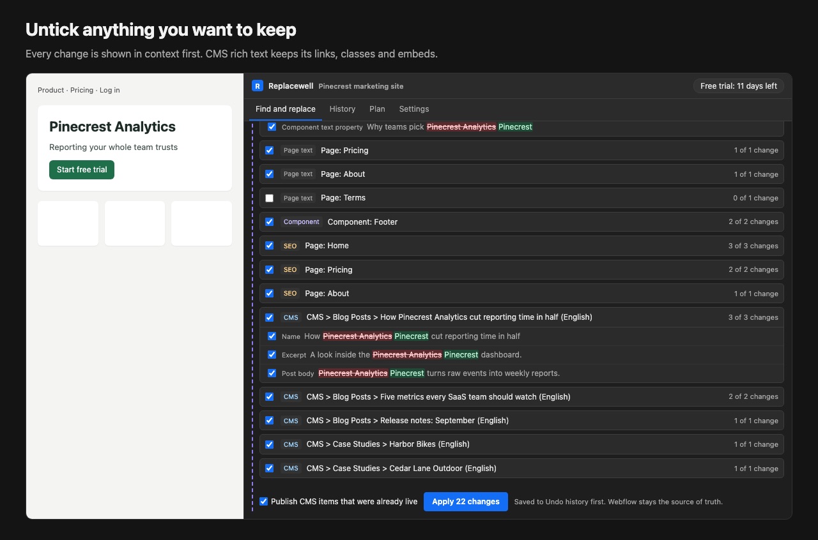Untick the Excerpt field change checkbox
818x540 pixels.
coord(272,354)
